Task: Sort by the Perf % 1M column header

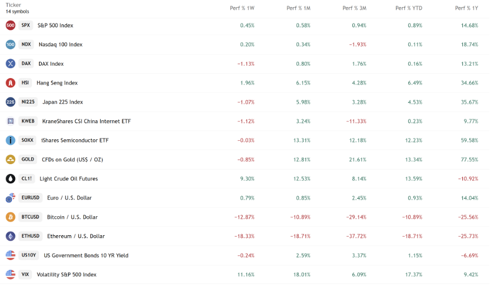Action: (298, 8)
